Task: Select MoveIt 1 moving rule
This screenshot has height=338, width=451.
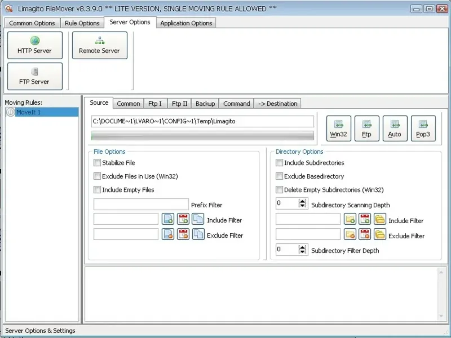Action: [x=42, y=112]
